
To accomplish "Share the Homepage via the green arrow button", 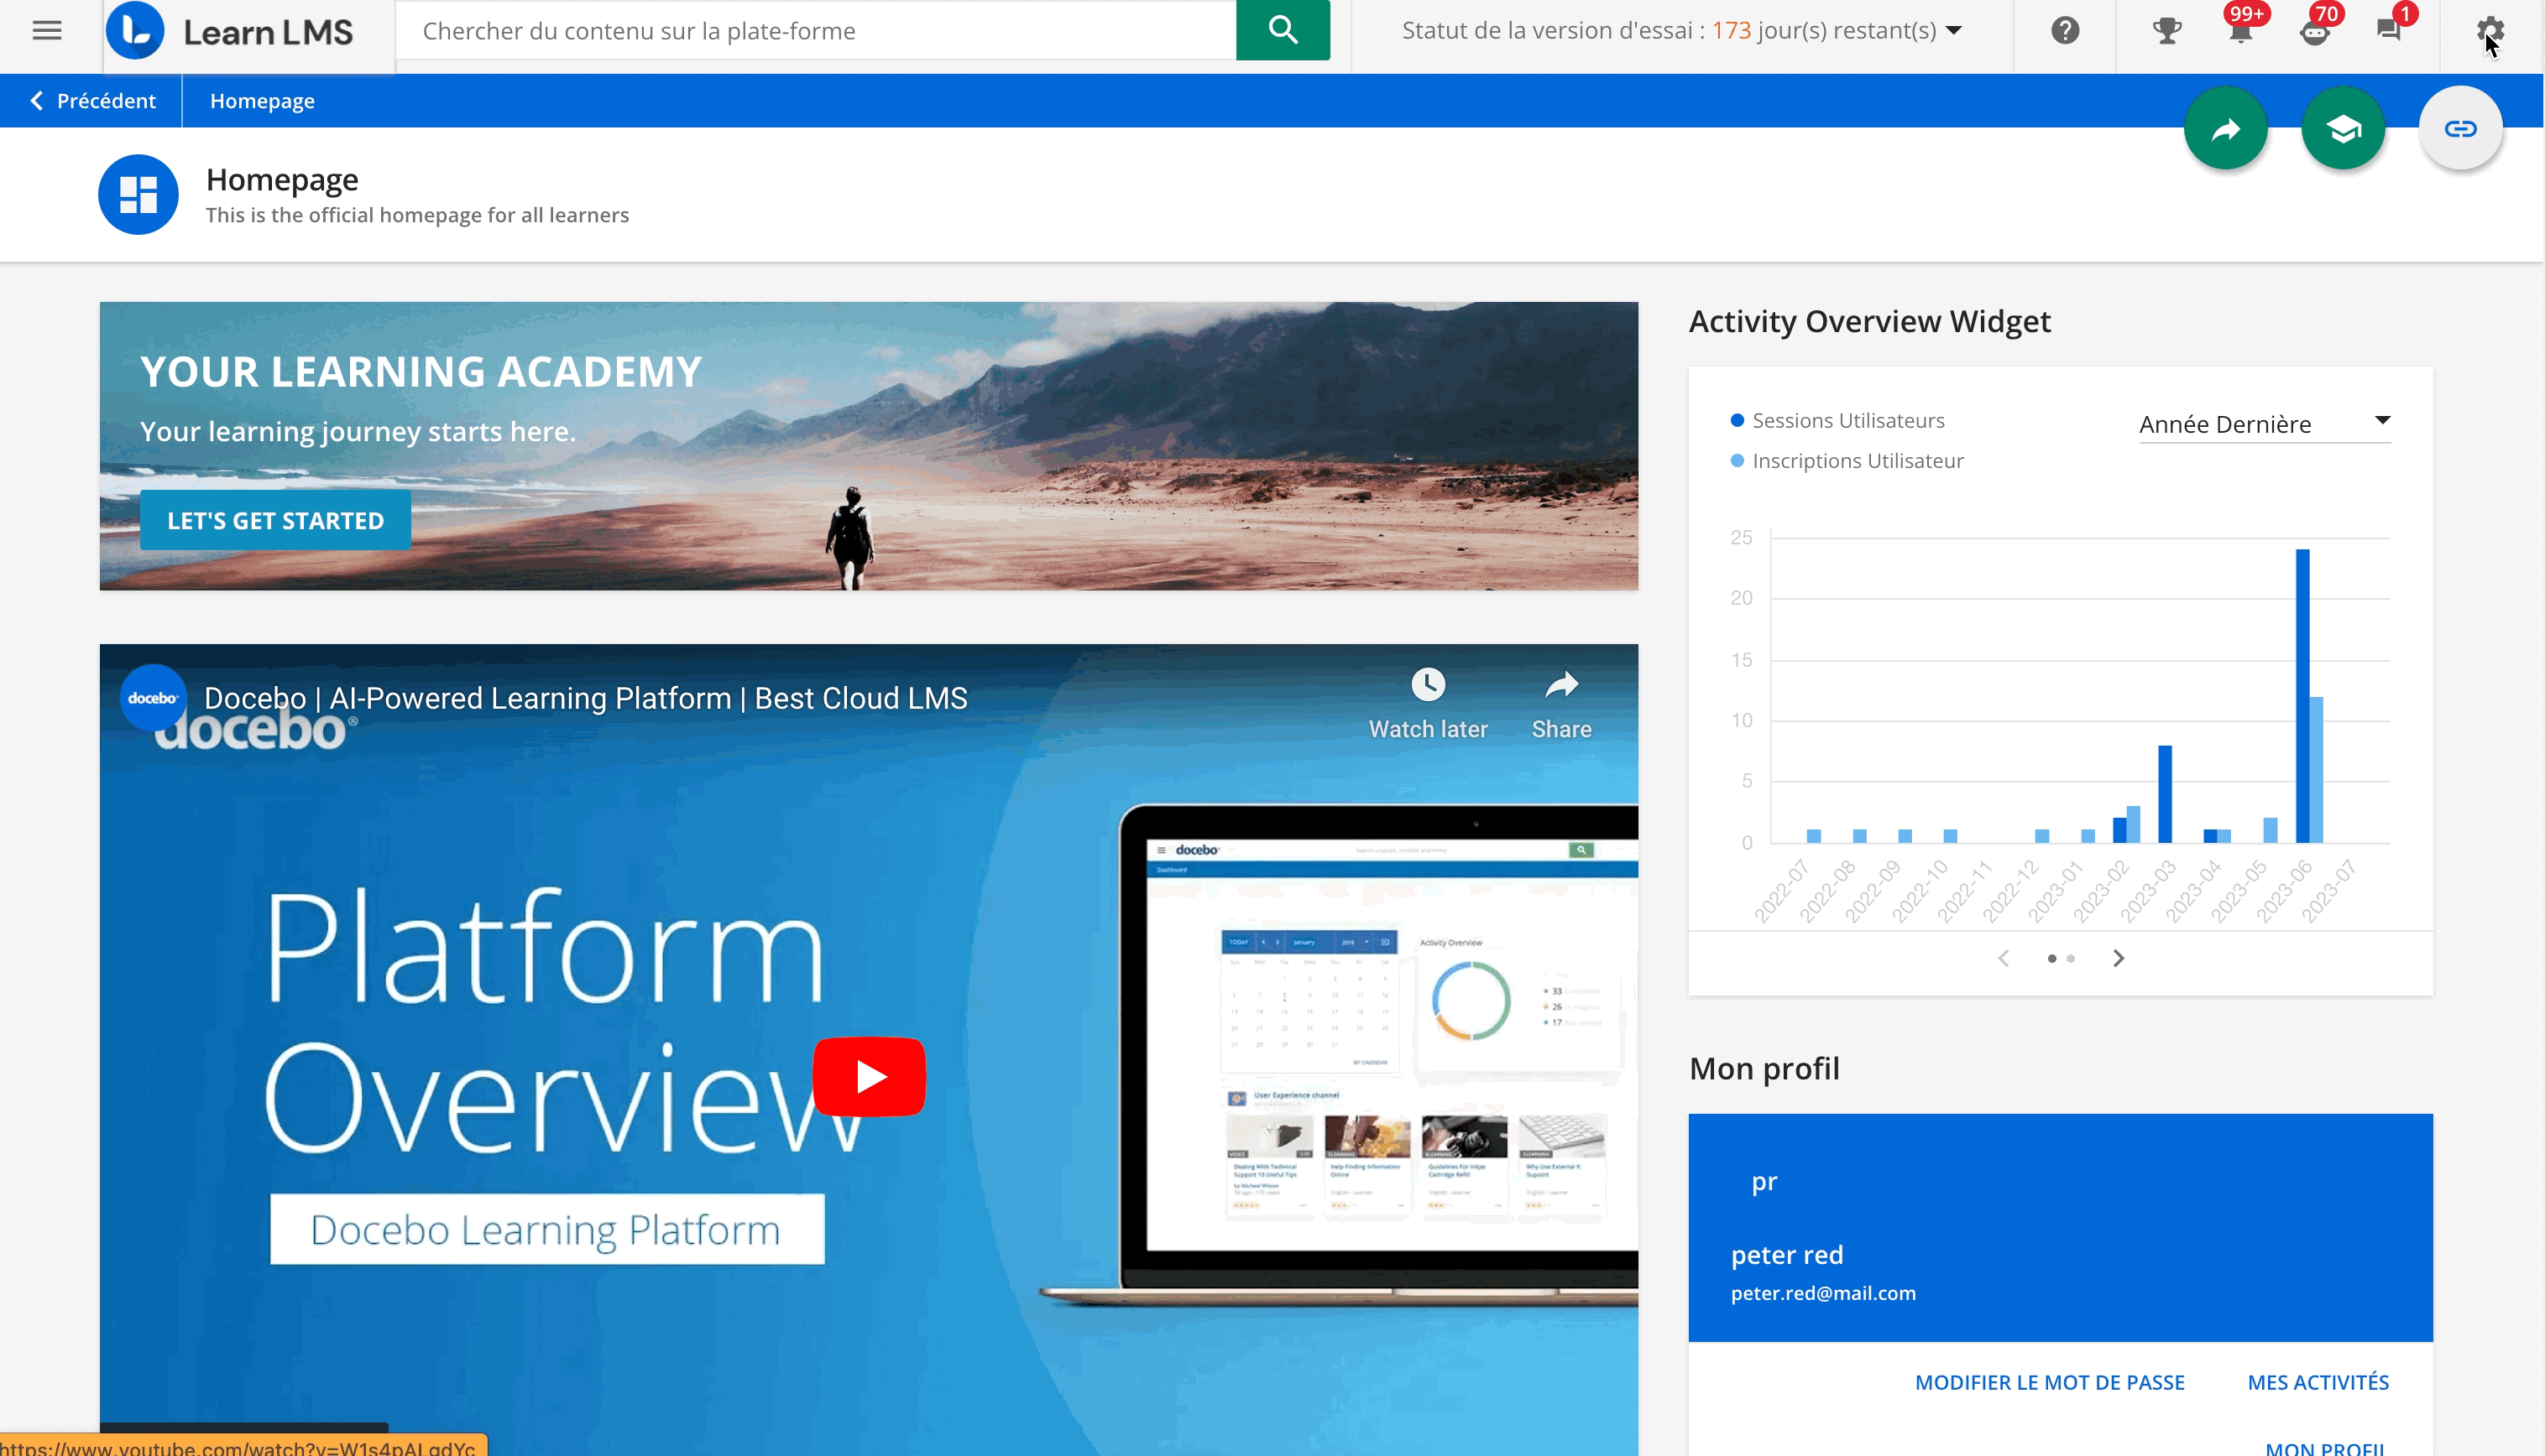I will (x=2226, y=128).
